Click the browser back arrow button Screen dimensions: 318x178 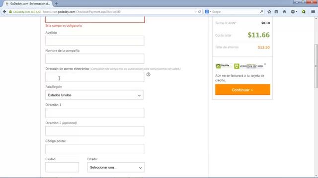[4, 12]
